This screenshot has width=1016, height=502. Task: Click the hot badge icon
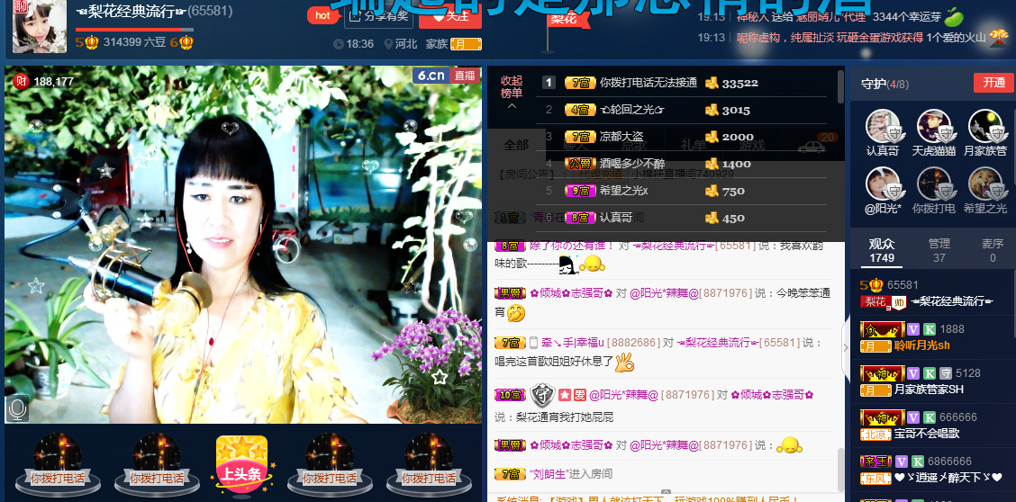tap(323, 15)
